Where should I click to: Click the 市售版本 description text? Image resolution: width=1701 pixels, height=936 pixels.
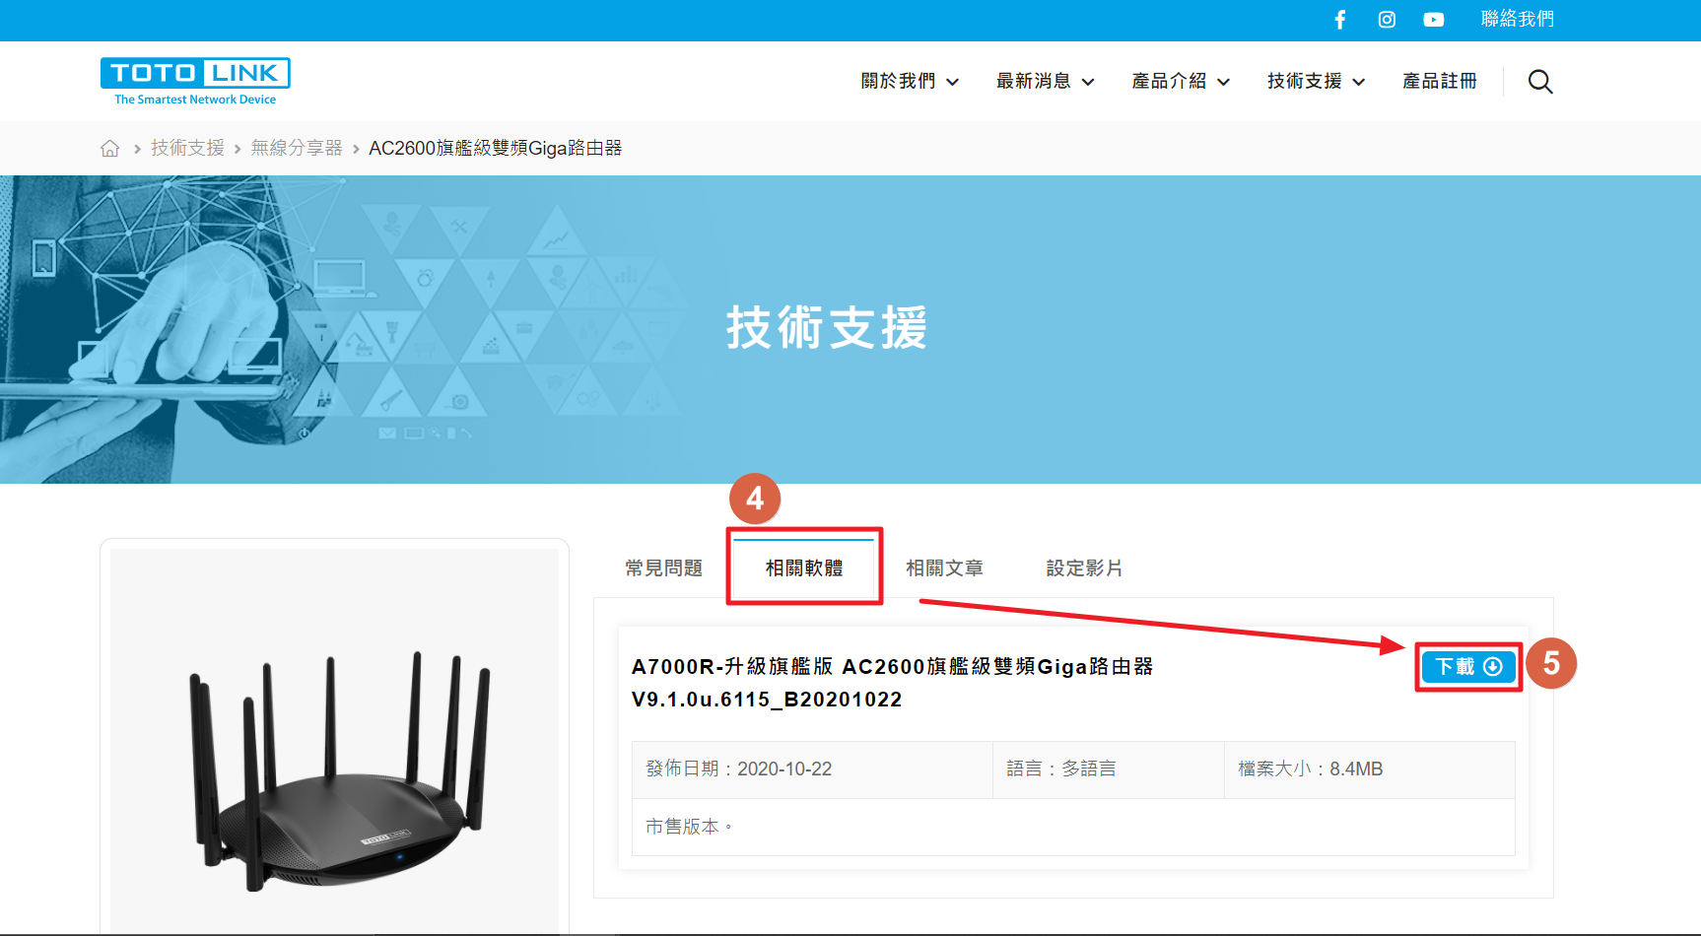click(x=689, y=827)
